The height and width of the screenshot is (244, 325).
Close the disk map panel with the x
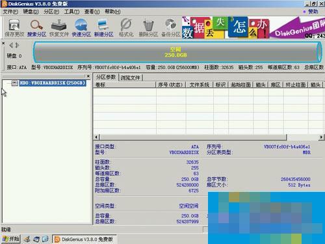[x=3, y=44]
